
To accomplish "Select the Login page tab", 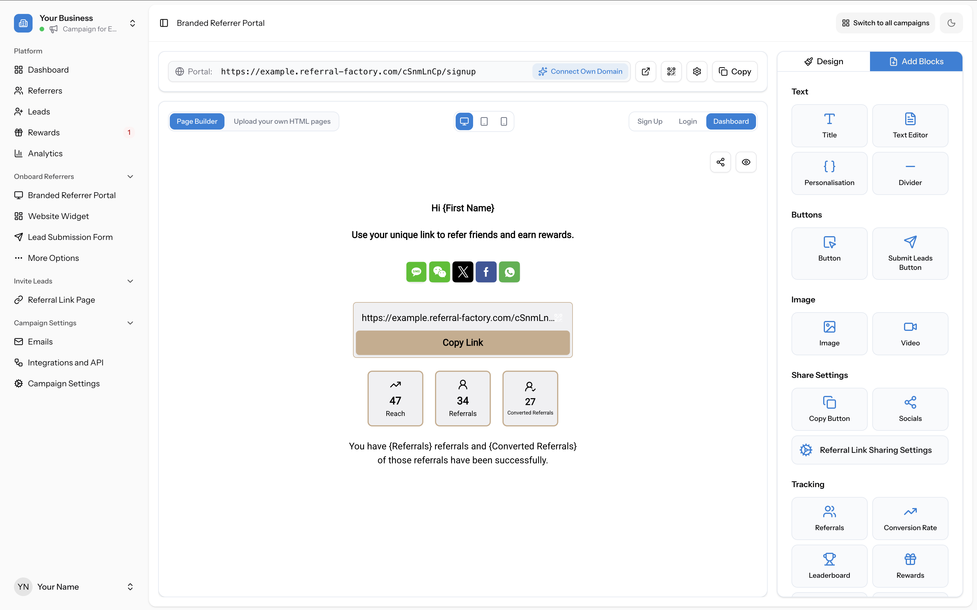I will 687,121.
